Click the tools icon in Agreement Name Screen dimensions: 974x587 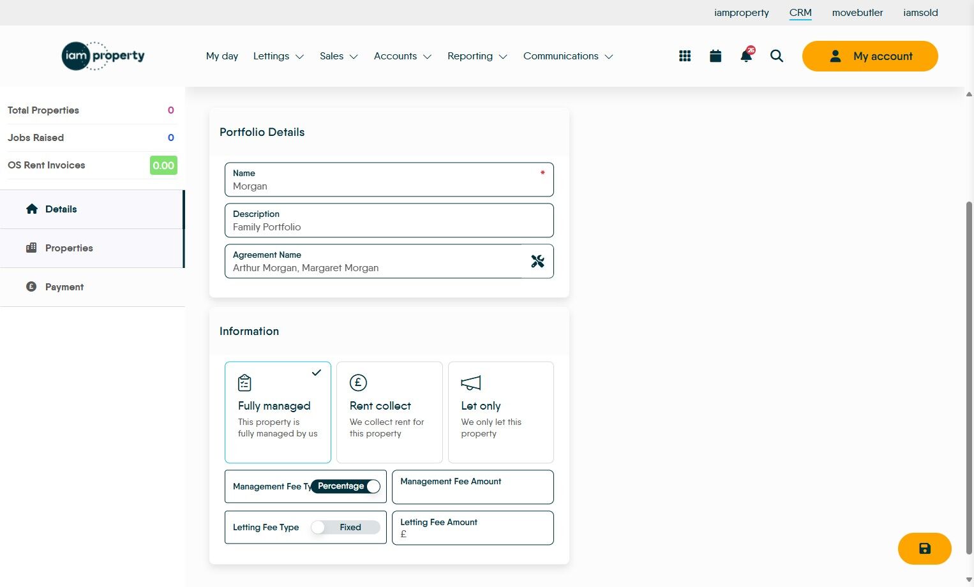537,261
